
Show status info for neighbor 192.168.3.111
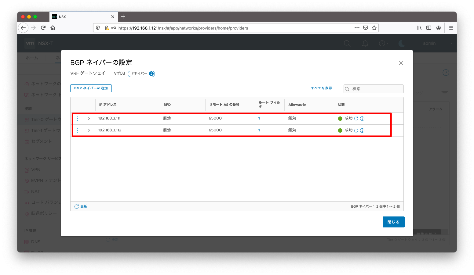362,119
